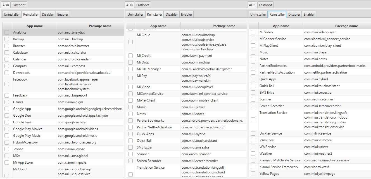This screenshot has height=179, width=371.
Task: Click the com.miui.yellowpage package name
Action: click(319, 174)
